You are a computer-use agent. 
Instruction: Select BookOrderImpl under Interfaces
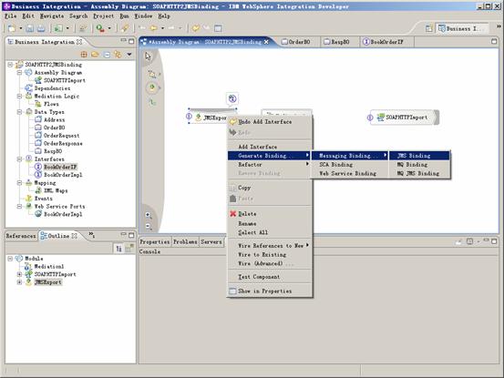coord(63,175)
